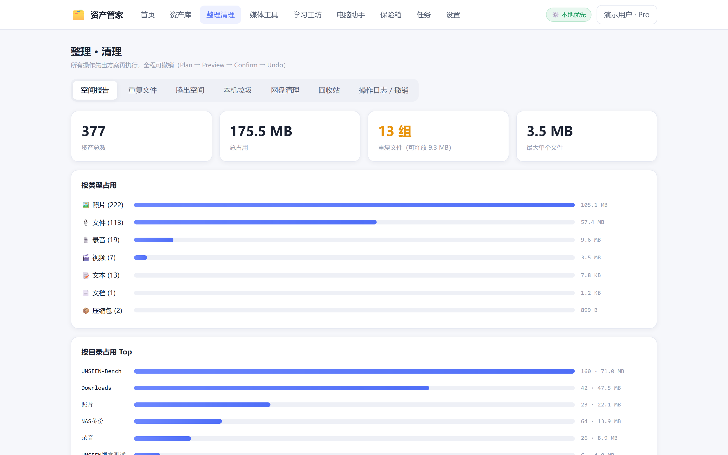728x455 pixels.
Task: Click the 899 B size value
Action: [589, 310]
